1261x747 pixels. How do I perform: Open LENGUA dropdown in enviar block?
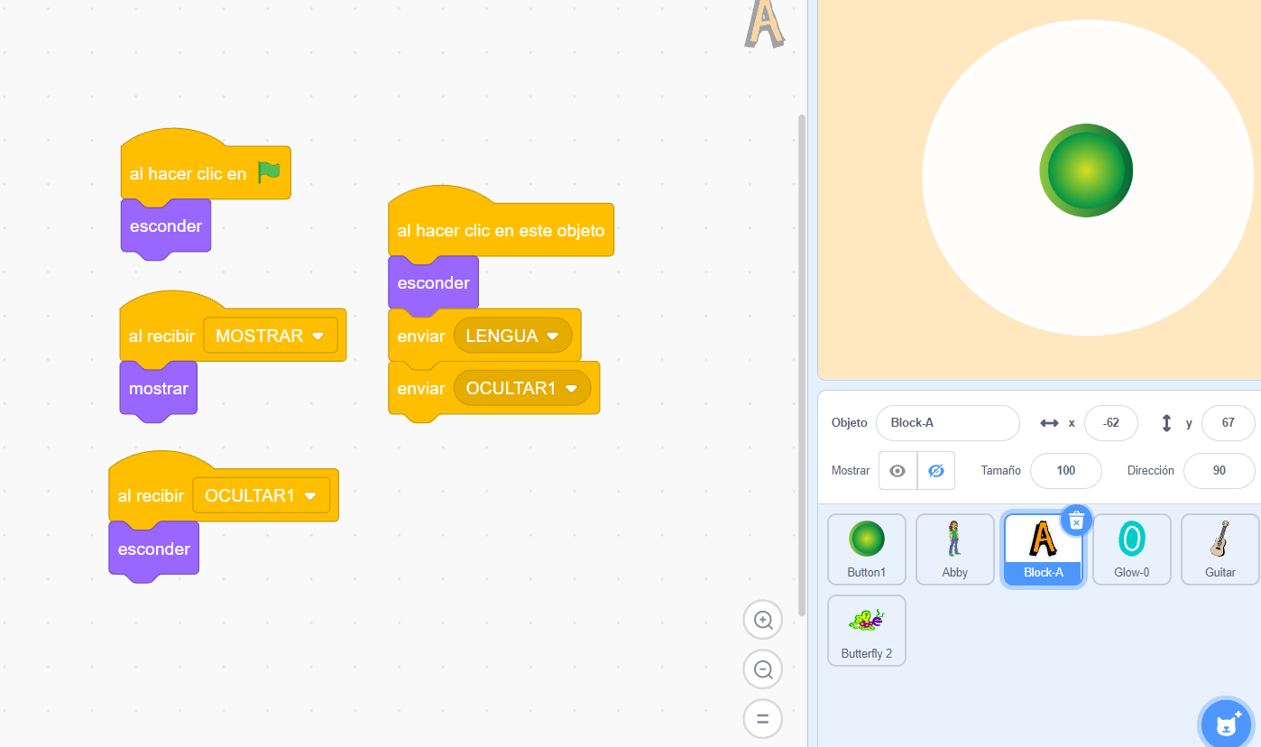click(x=553, y=336)
